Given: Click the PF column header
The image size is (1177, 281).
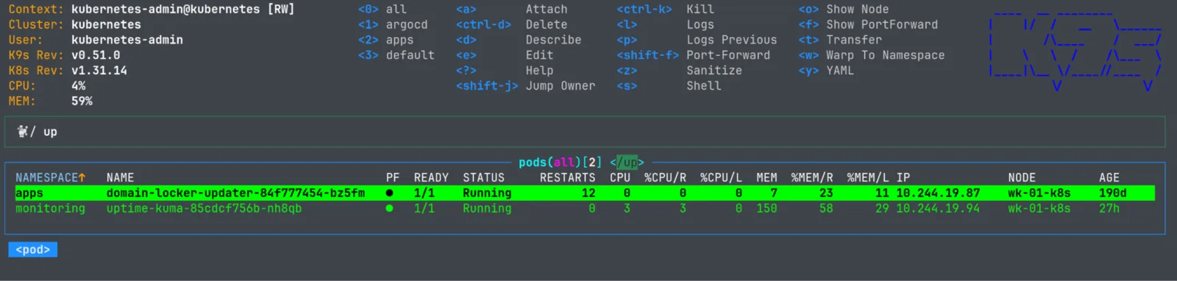Looking at the screenshot, I should pos(393,177).
